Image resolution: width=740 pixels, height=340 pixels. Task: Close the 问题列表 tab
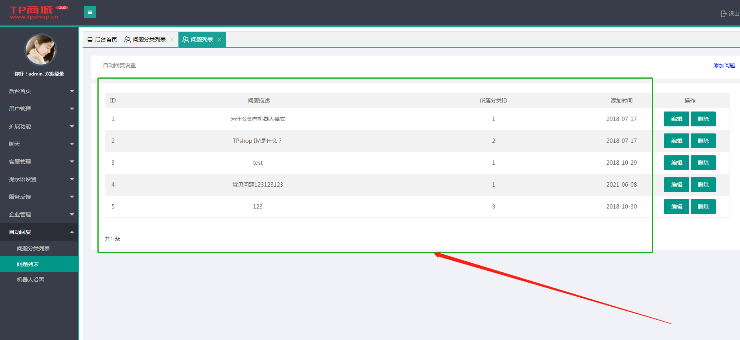pyautogui.click(x=219, y=40)
